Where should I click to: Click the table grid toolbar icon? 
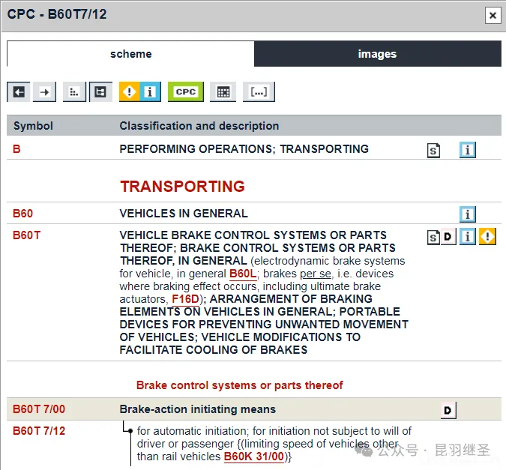223,91
